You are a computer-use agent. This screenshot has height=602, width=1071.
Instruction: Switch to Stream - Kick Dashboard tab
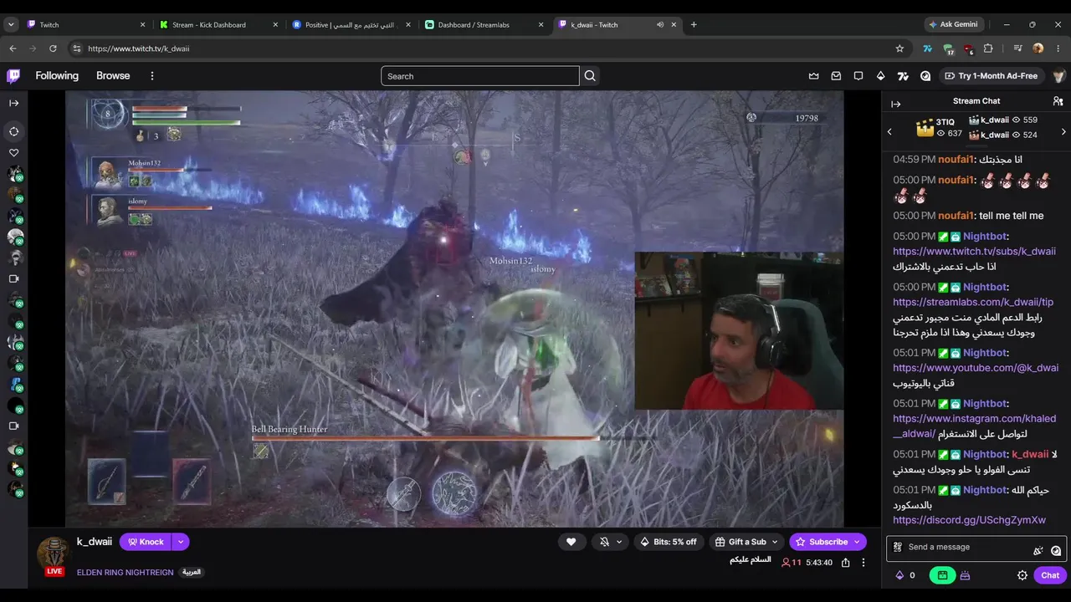(219, 24)
